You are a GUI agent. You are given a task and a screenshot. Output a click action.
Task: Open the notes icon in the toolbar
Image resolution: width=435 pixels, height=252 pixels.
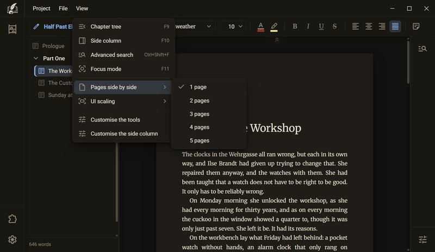coord(416,26)
